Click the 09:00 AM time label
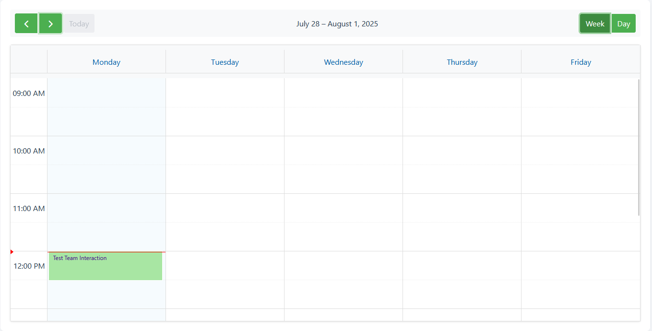652x331 pixels. [28, 93]
